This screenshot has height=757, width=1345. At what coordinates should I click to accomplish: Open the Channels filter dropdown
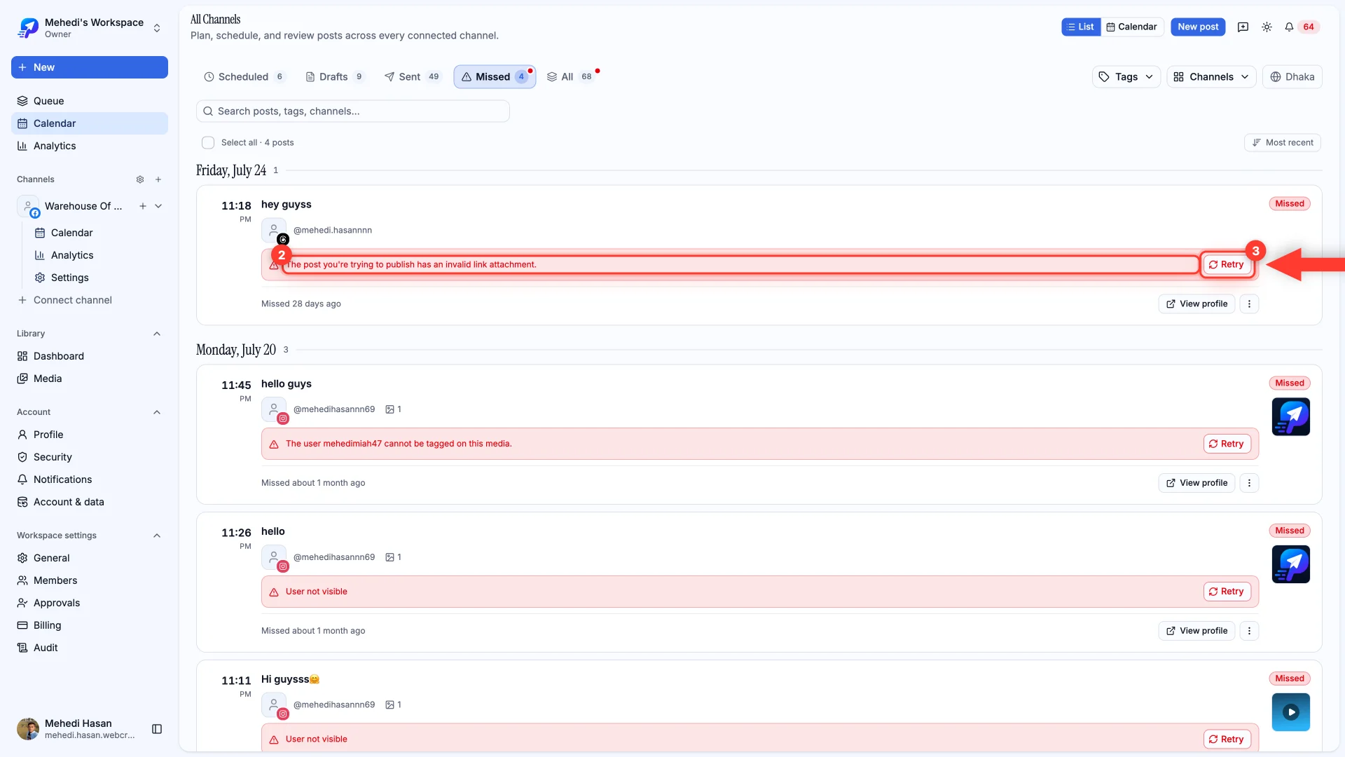[1211, 76]
